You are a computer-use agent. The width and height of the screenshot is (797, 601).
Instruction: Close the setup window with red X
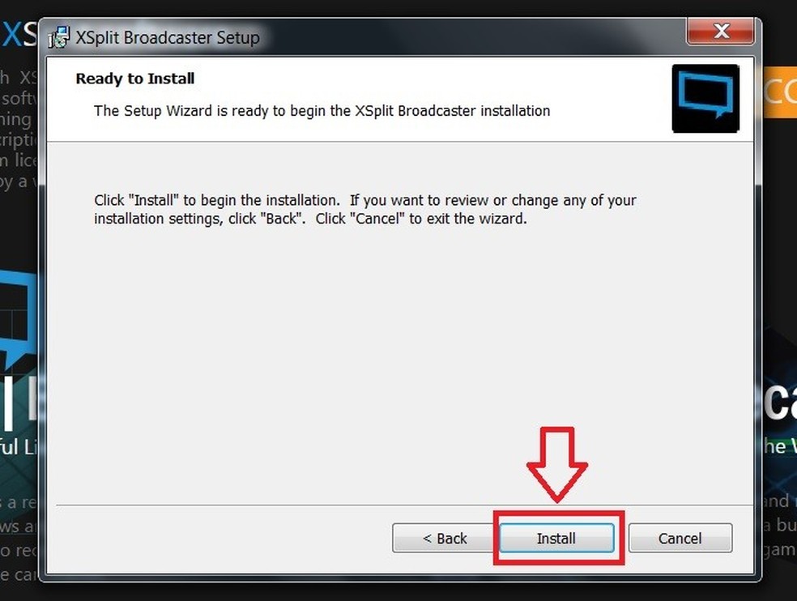[x=720, y=31]
